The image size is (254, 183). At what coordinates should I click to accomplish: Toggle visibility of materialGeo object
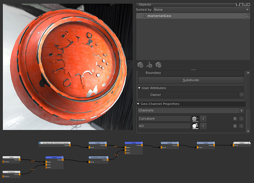pos(144,16)
